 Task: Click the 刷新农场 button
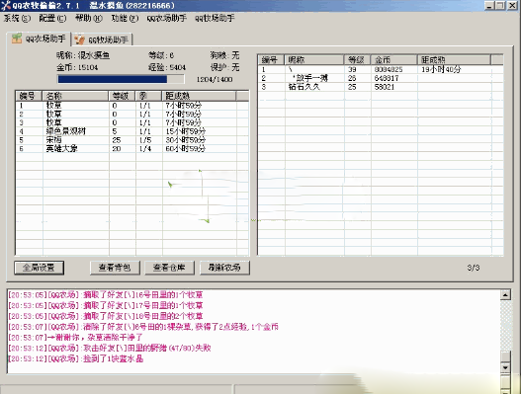[224, 268]
